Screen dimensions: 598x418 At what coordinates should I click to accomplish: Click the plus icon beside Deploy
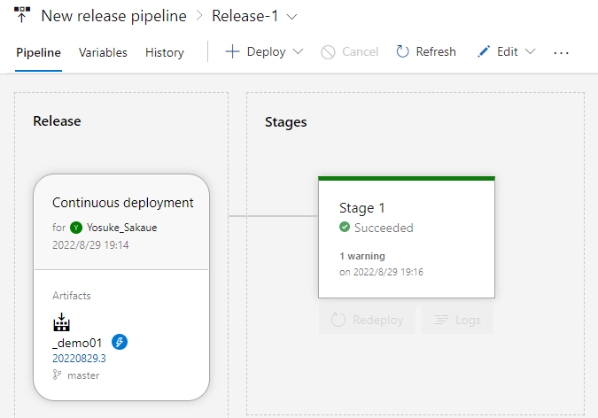coord(233,52)
